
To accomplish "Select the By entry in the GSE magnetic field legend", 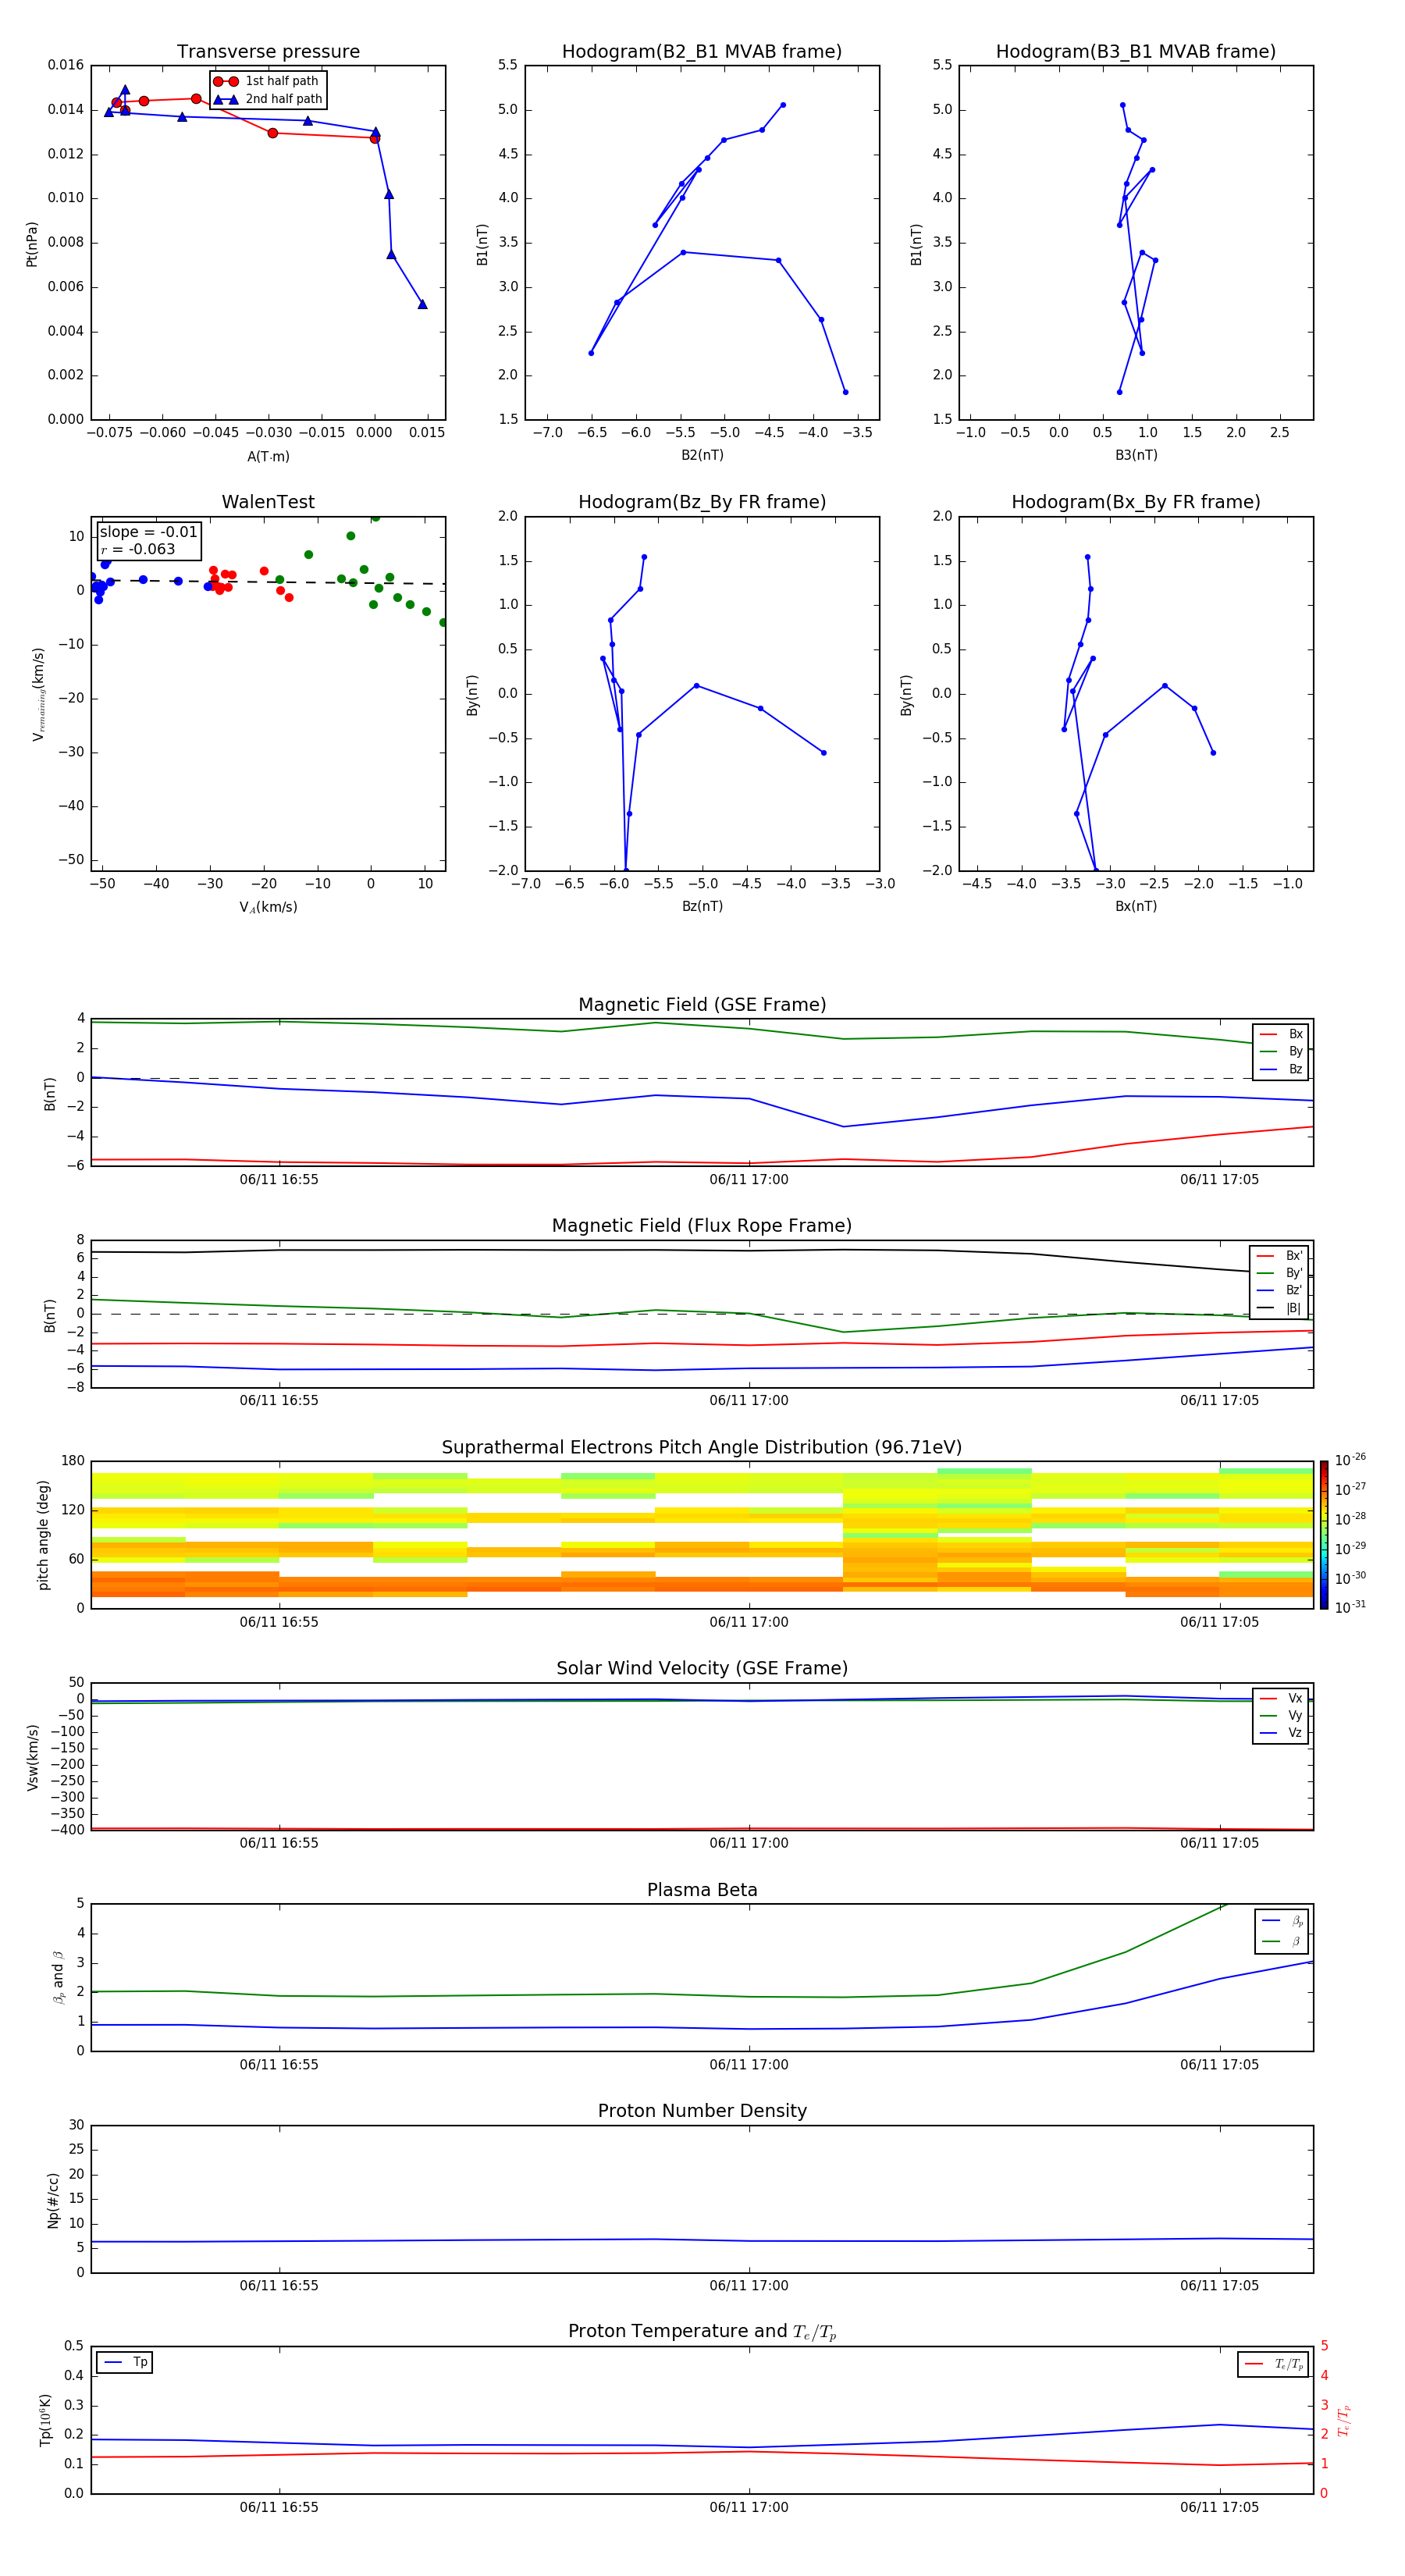I will [1281, 1051].
